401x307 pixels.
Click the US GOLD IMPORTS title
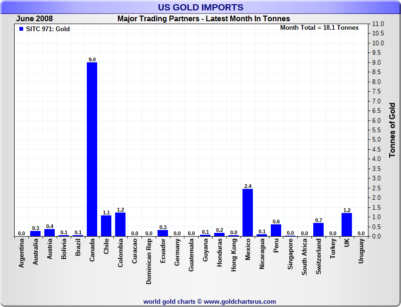click(200, 8)
